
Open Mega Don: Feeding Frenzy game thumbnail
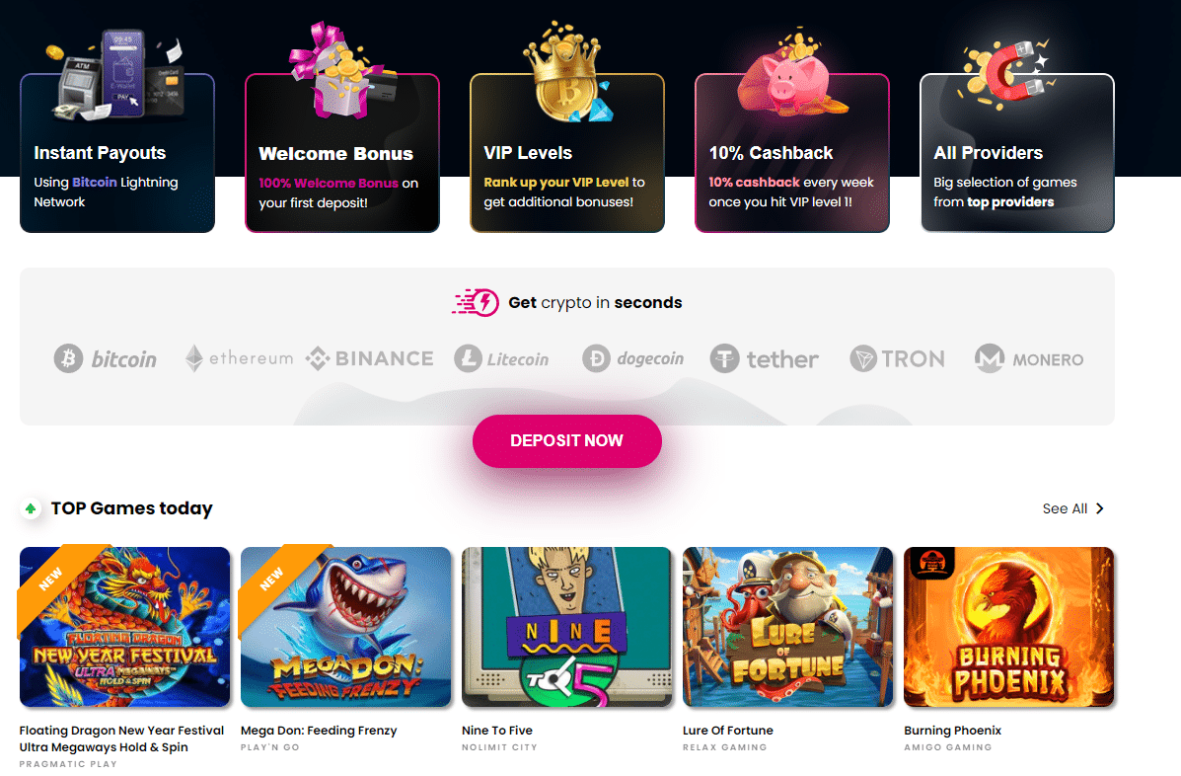(345, 627)
